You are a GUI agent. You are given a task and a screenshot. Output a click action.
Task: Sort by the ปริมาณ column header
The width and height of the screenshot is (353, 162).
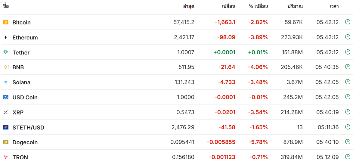click(x=295, y=6)
